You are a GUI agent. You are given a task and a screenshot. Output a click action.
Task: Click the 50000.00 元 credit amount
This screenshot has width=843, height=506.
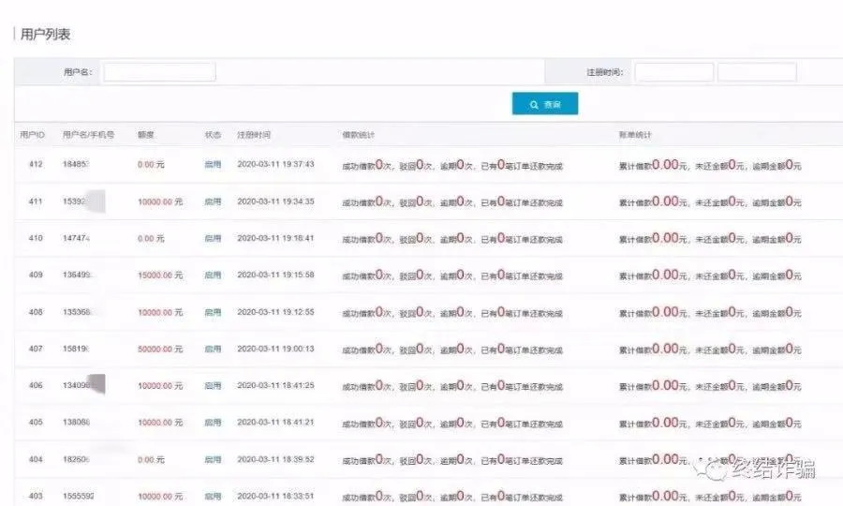coord(160,349)
